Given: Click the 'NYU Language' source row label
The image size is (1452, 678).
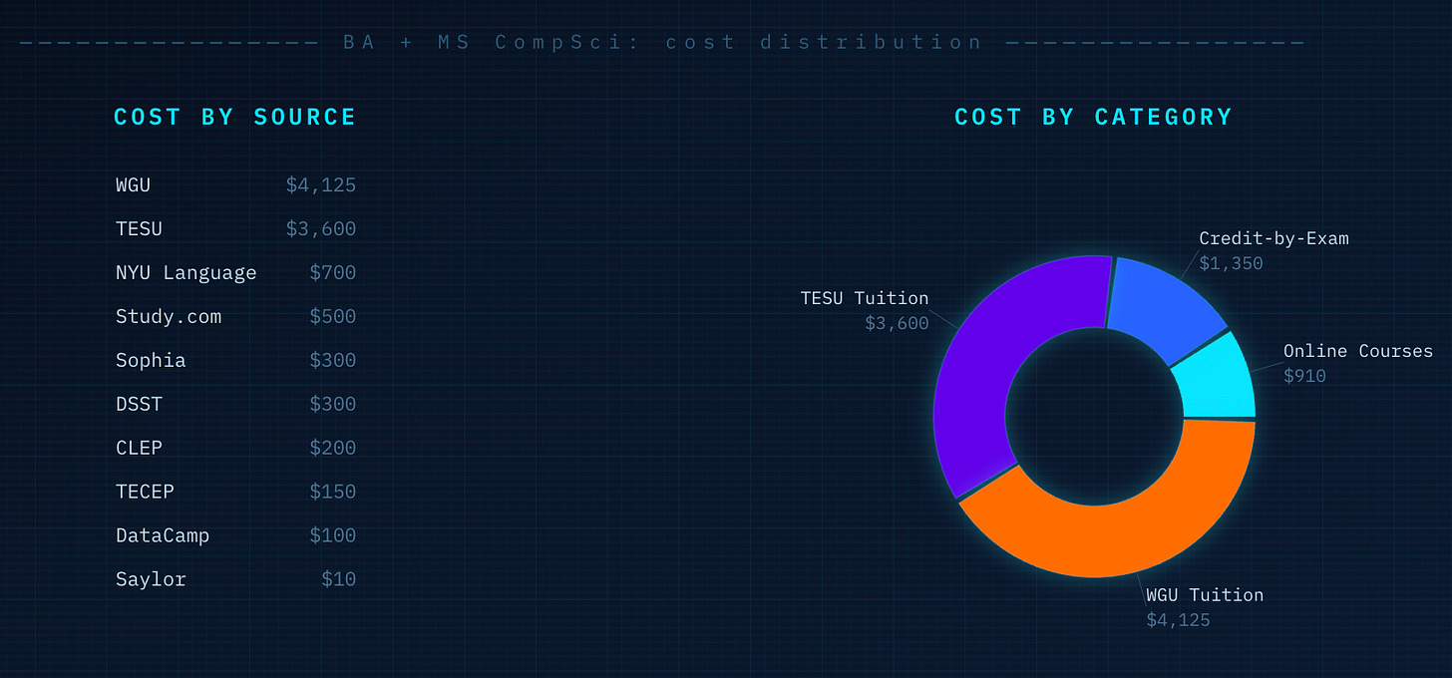Looking at the screenshot, I should [x=186, y=272].
